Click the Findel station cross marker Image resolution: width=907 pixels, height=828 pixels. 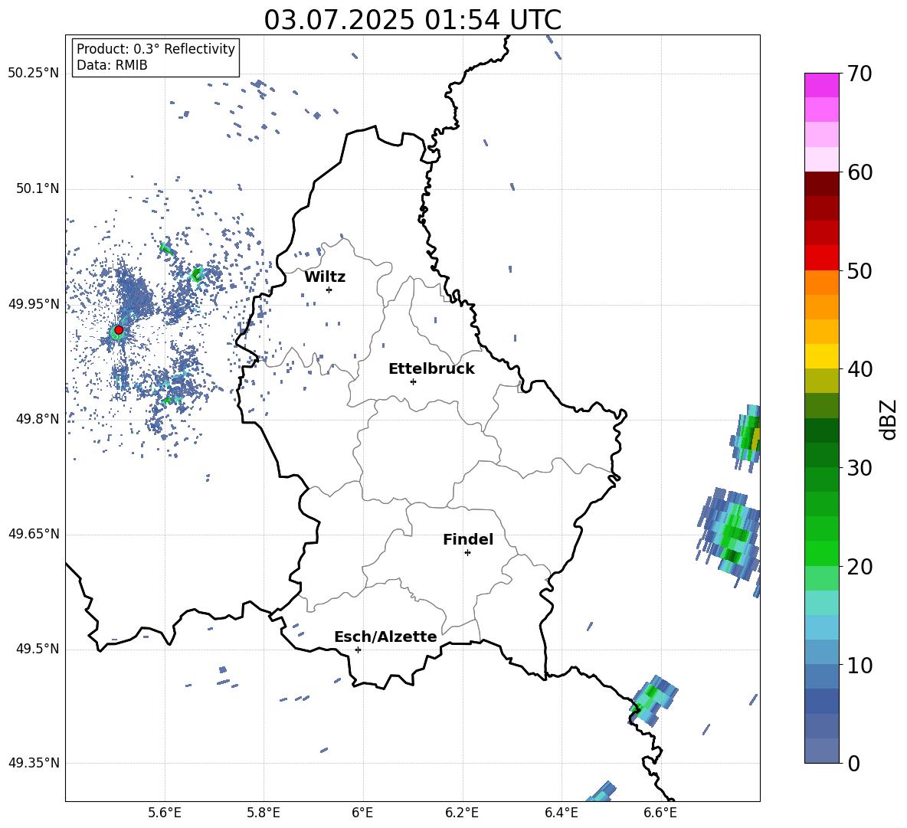point(467,553)
